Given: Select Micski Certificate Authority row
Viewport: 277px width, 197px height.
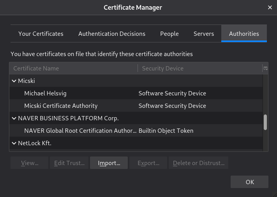Looking at the screenshot, I should click(136, 106).
